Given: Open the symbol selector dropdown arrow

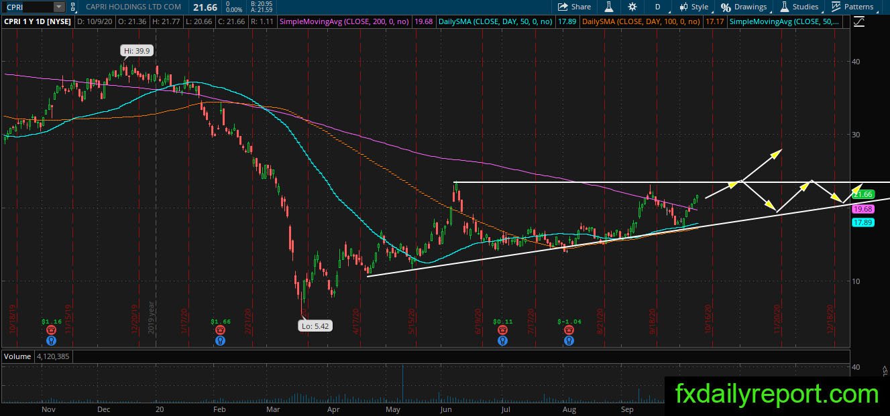Looking at the screenshot, I should point(58,7).
